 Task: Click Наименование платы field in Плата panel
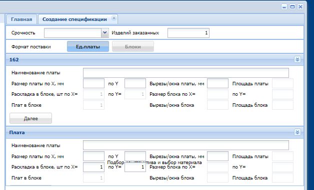[186, 145]
